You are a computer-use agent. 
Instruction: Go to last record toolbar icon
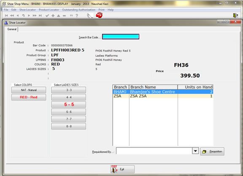point(40,16)
